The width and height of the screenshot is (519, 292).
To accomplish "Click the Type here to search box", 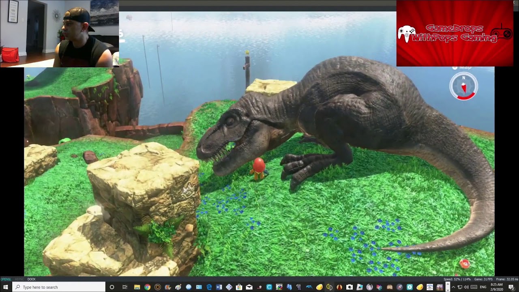I will pos(59,287).
